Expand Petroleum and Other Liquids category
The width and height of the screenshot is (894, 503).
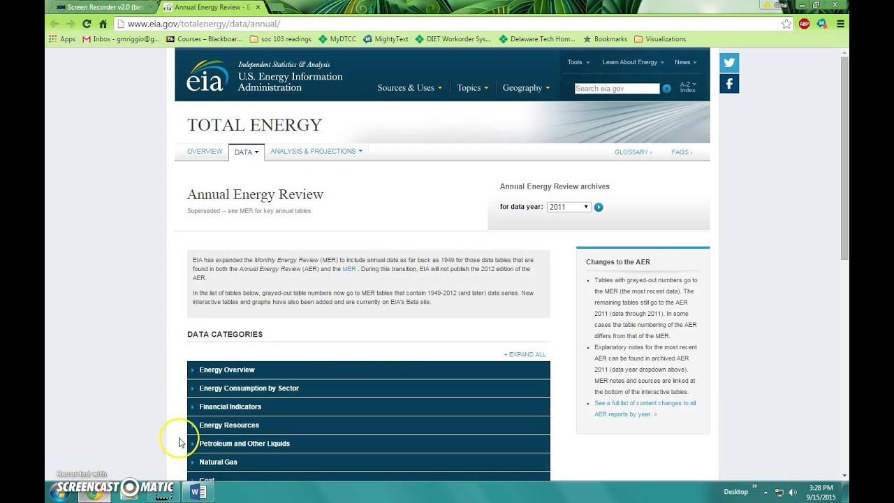point(369,444)
